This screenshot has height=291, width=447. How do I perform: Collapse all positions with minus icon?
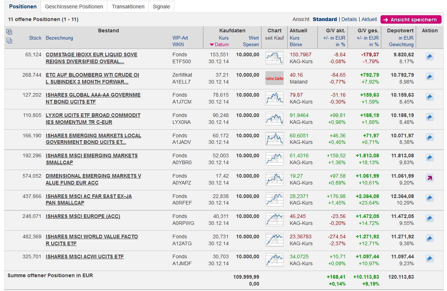point(9,41)
